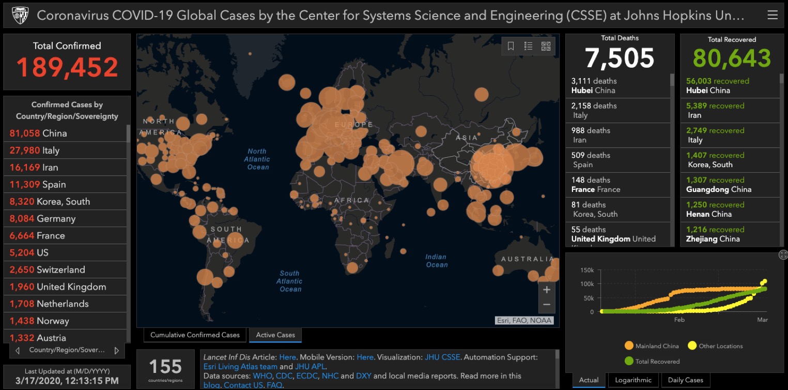Select '16,169 Iran' in country list
Viewport: 788px width, 390px height.
point(65,167)
